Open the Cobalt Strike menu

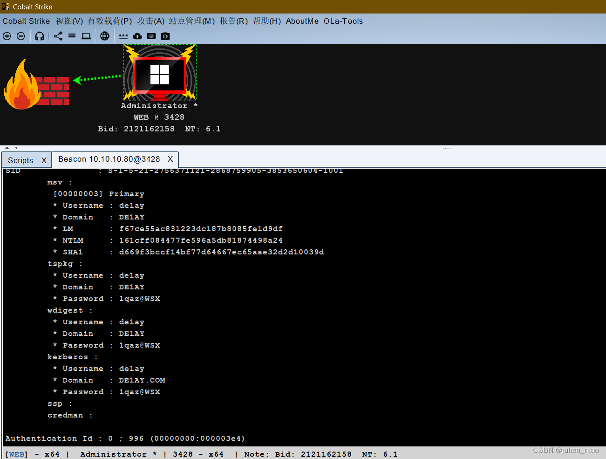pyautogui.click(x=26, y=21)
